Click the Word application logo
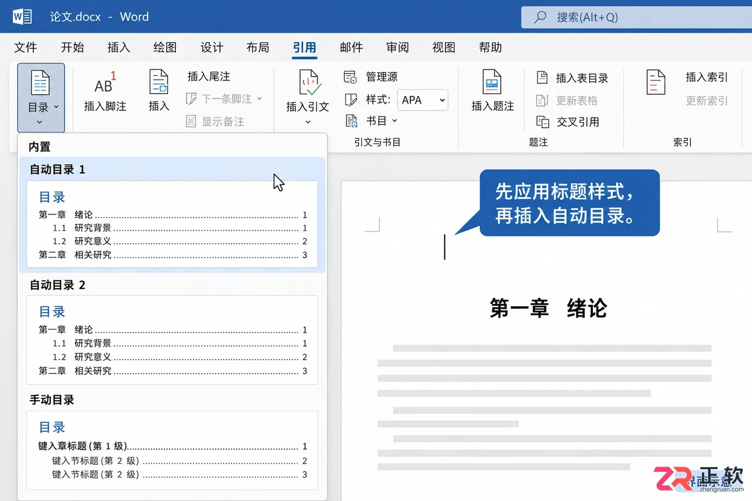Image resolution: width=752 pixels, height=501 pixels. coord(22,17)
